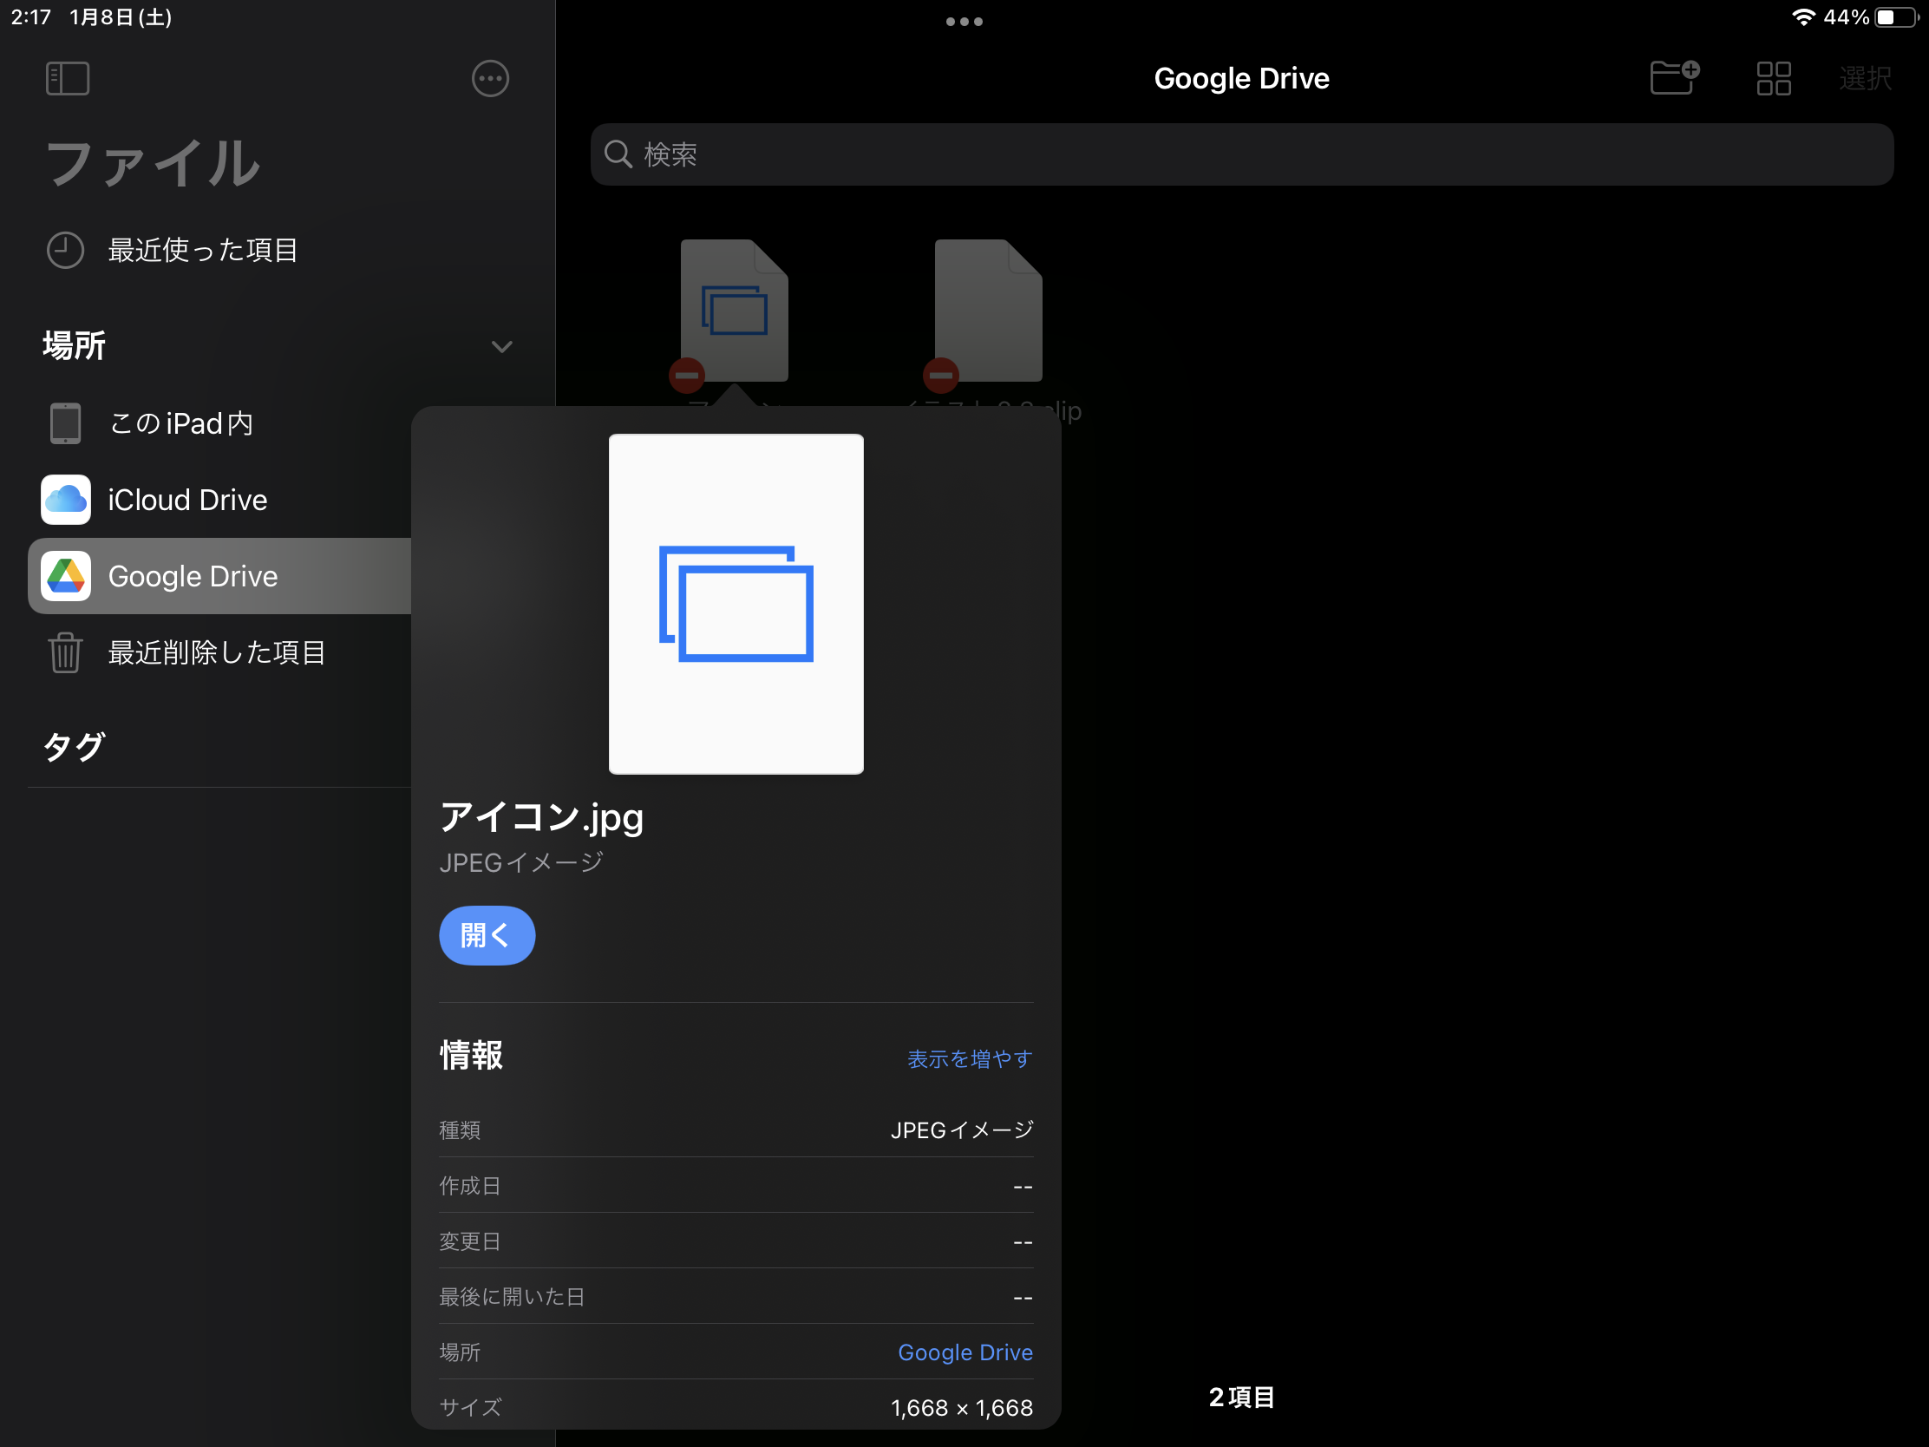Image resolution: width=1929 pixels, height=1447 pixels.
Task: Click the search field 検索
Action: 1241,154
